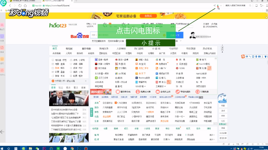Open the 淘宝网 site link
This screenshot has height=150, width=268.
coord(140,64)
